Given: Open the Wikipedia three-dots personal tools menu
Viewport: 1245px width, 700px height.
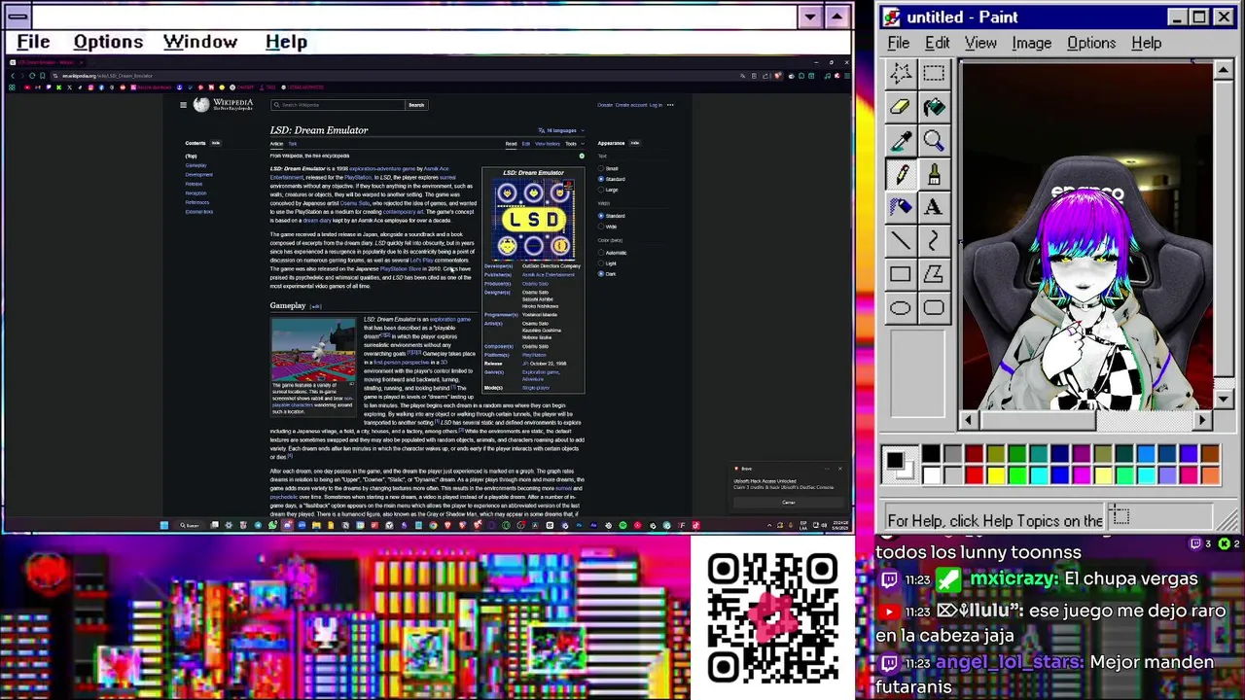Looking at the screenshot, I should (670, 105).
